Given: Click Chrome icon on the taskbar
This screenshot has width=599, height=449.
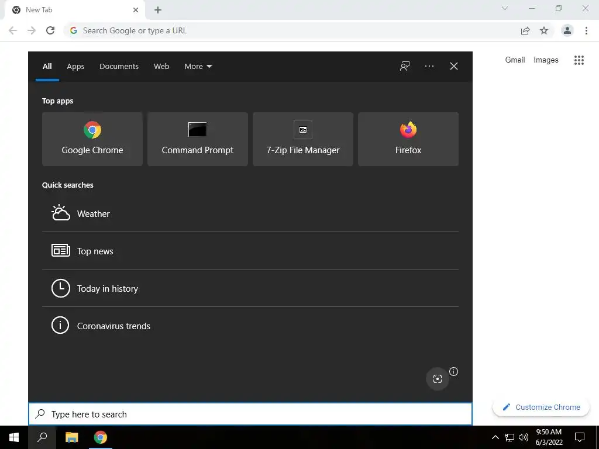Looking at the screenshot, I should click(x=101, y=437).
